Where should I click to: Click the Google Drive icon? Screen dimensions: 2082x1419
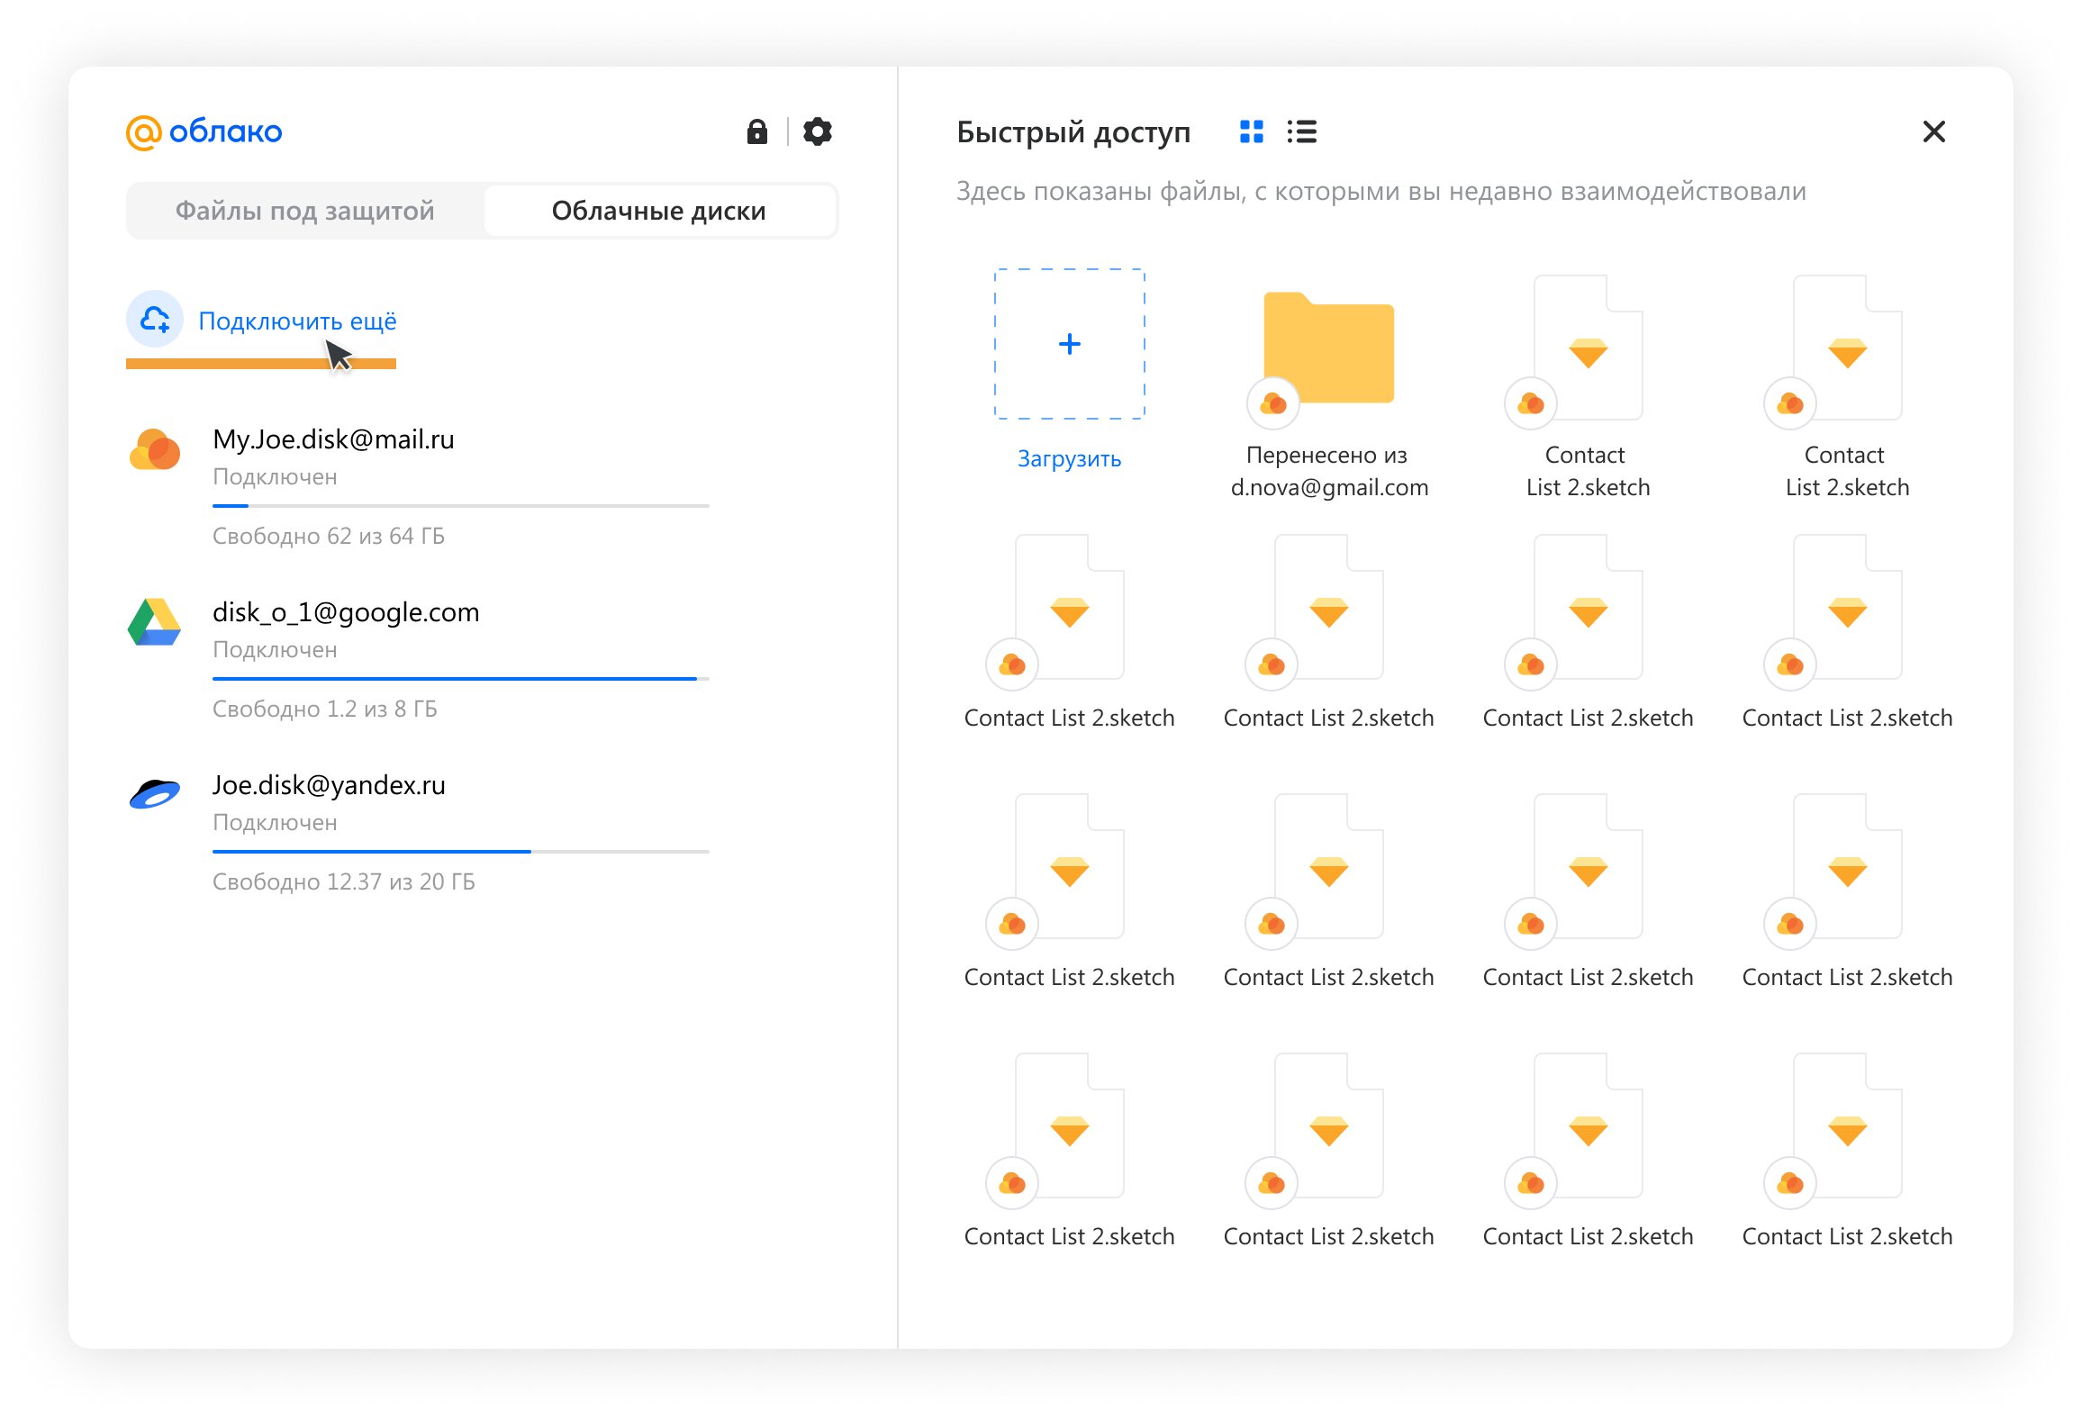coord(155,622)
